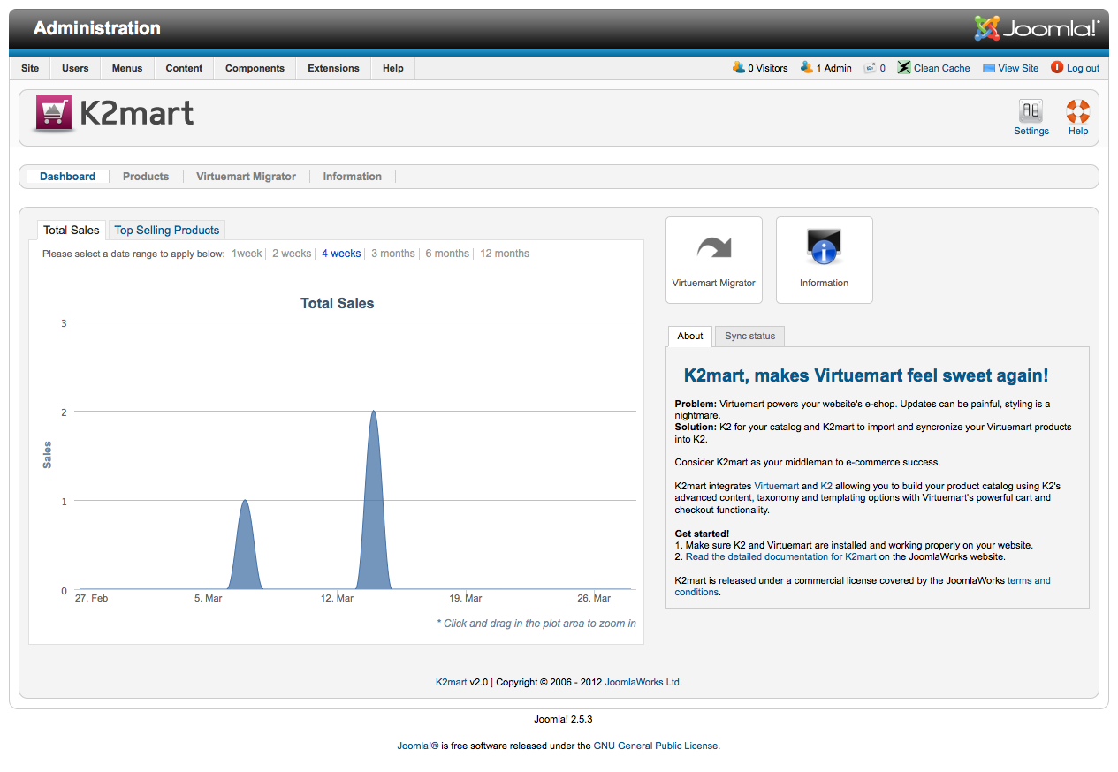This screenshot has width=1118, height=772.
Task: Open the Users menu
Action: click(x=75, y=68)
